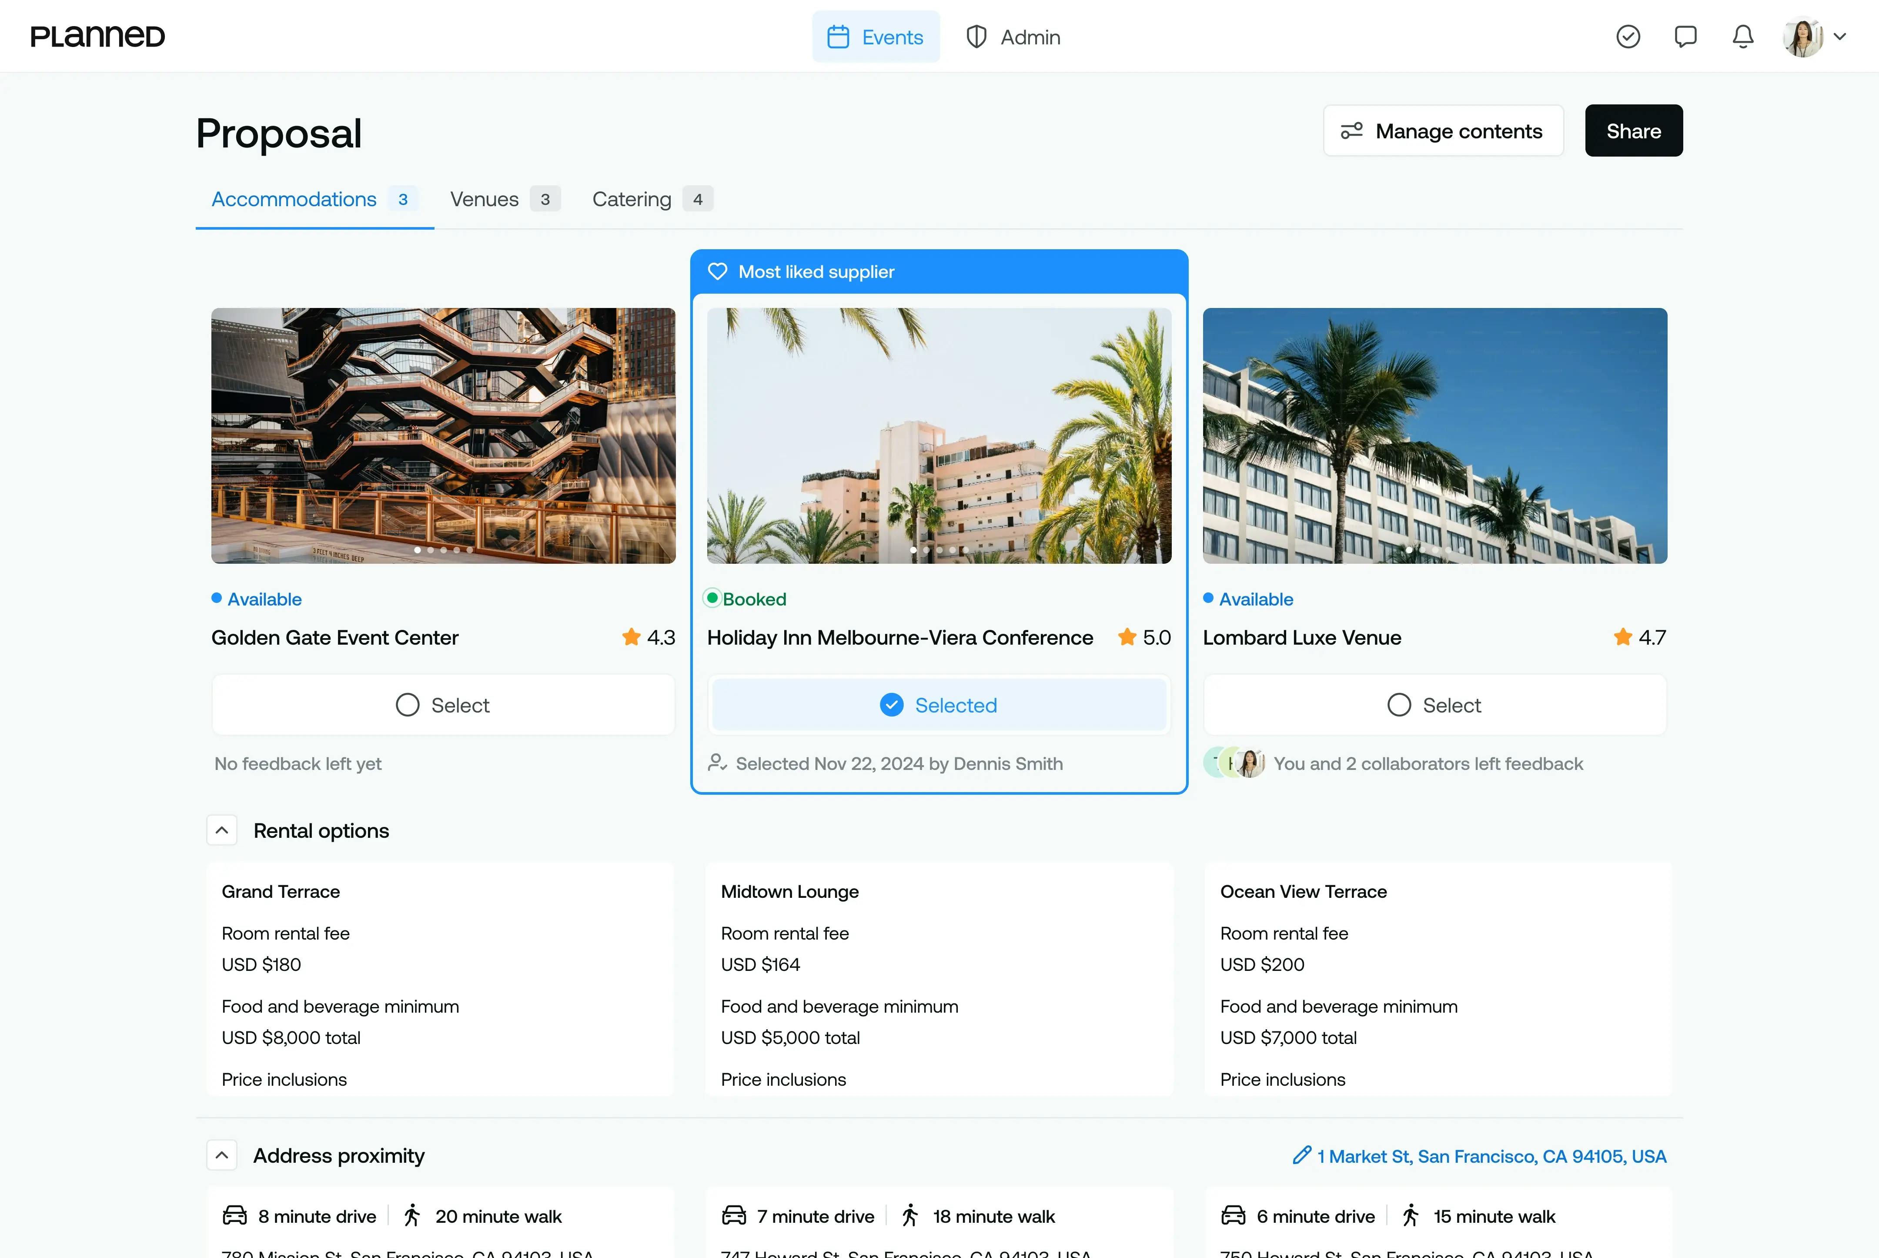The height and width of the screenshot is (1258, 1879).
Task: Click the calendar icon beside Events
Action: pos(838,36)
